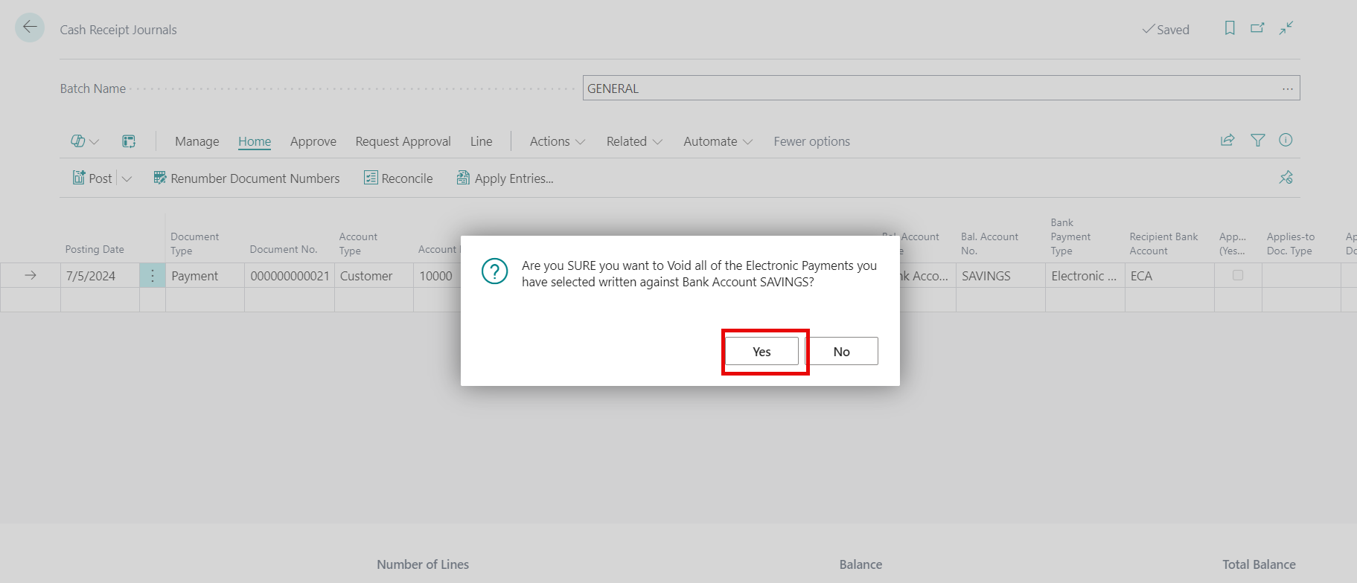Click the edit list icon
The image size is (1357, 583).
[129, 141]
